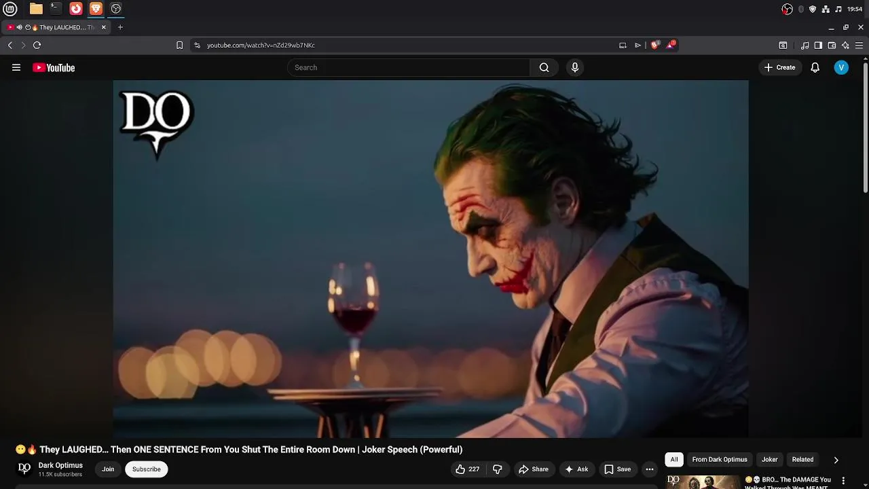The image size is (869, 489).
Task: Click the page vertical scrollbar
Action: click(866, 126)
